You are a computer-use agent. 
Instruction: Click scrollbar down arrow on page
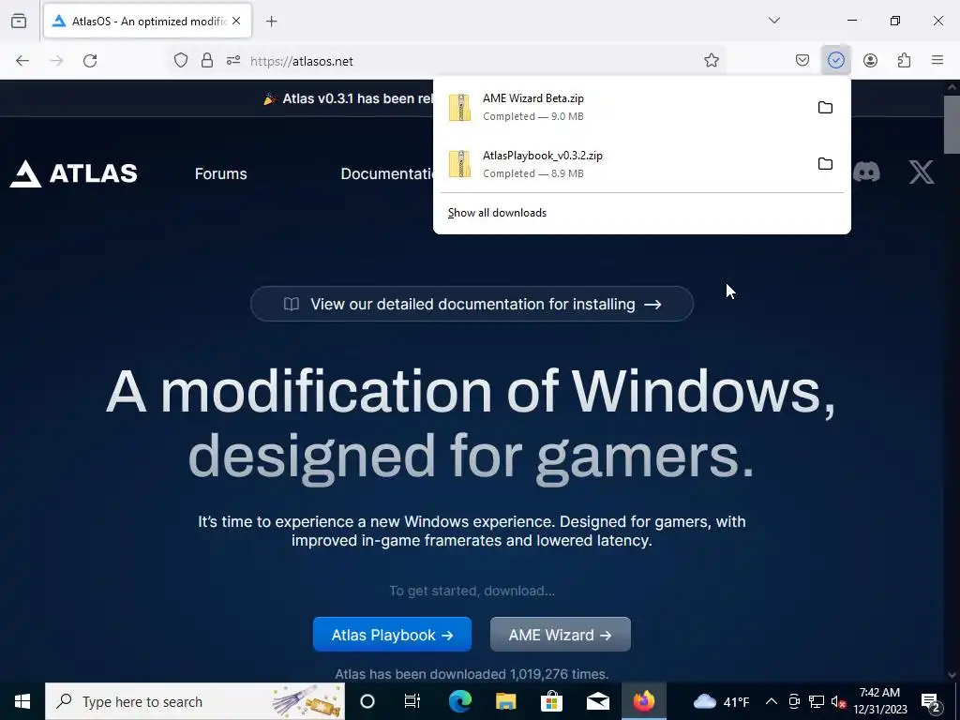coord(952,675)
